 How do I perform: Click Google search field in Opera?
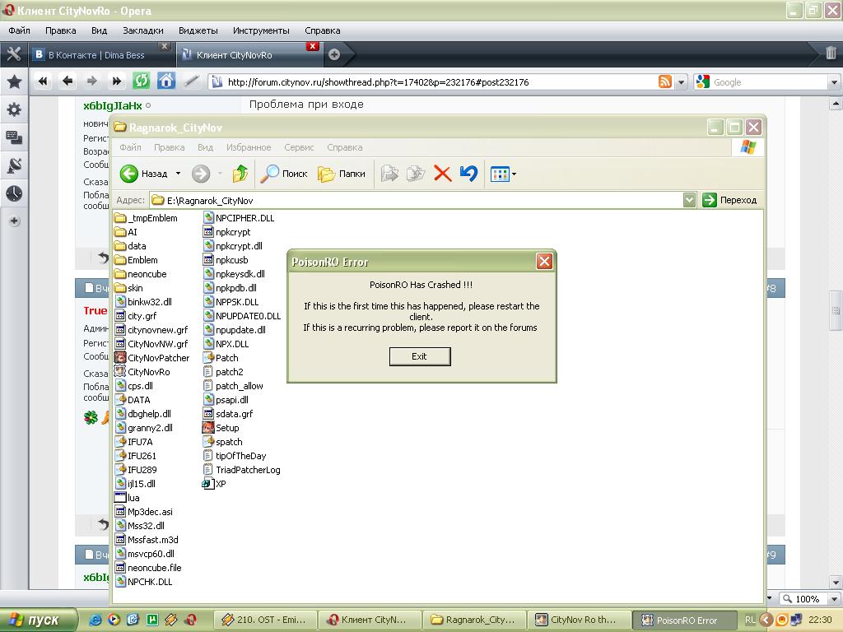click(x=770, y=82)
